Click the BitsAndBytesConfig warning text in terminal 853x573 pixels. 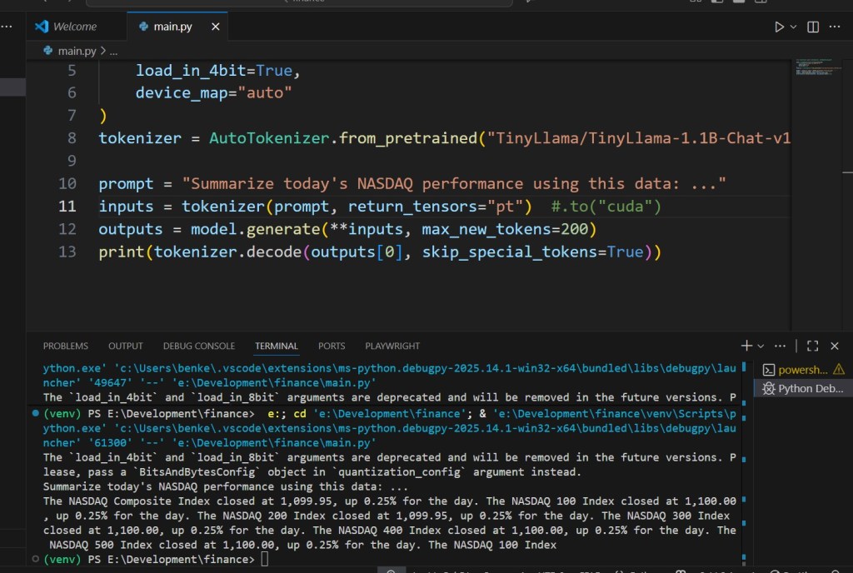[x=197, y=472]
